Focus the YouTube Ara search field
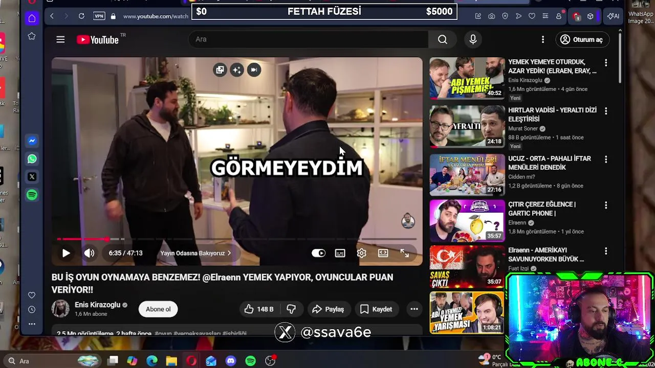Image resolution: width=655 pixels, height=368 pixels. point(308,39)
